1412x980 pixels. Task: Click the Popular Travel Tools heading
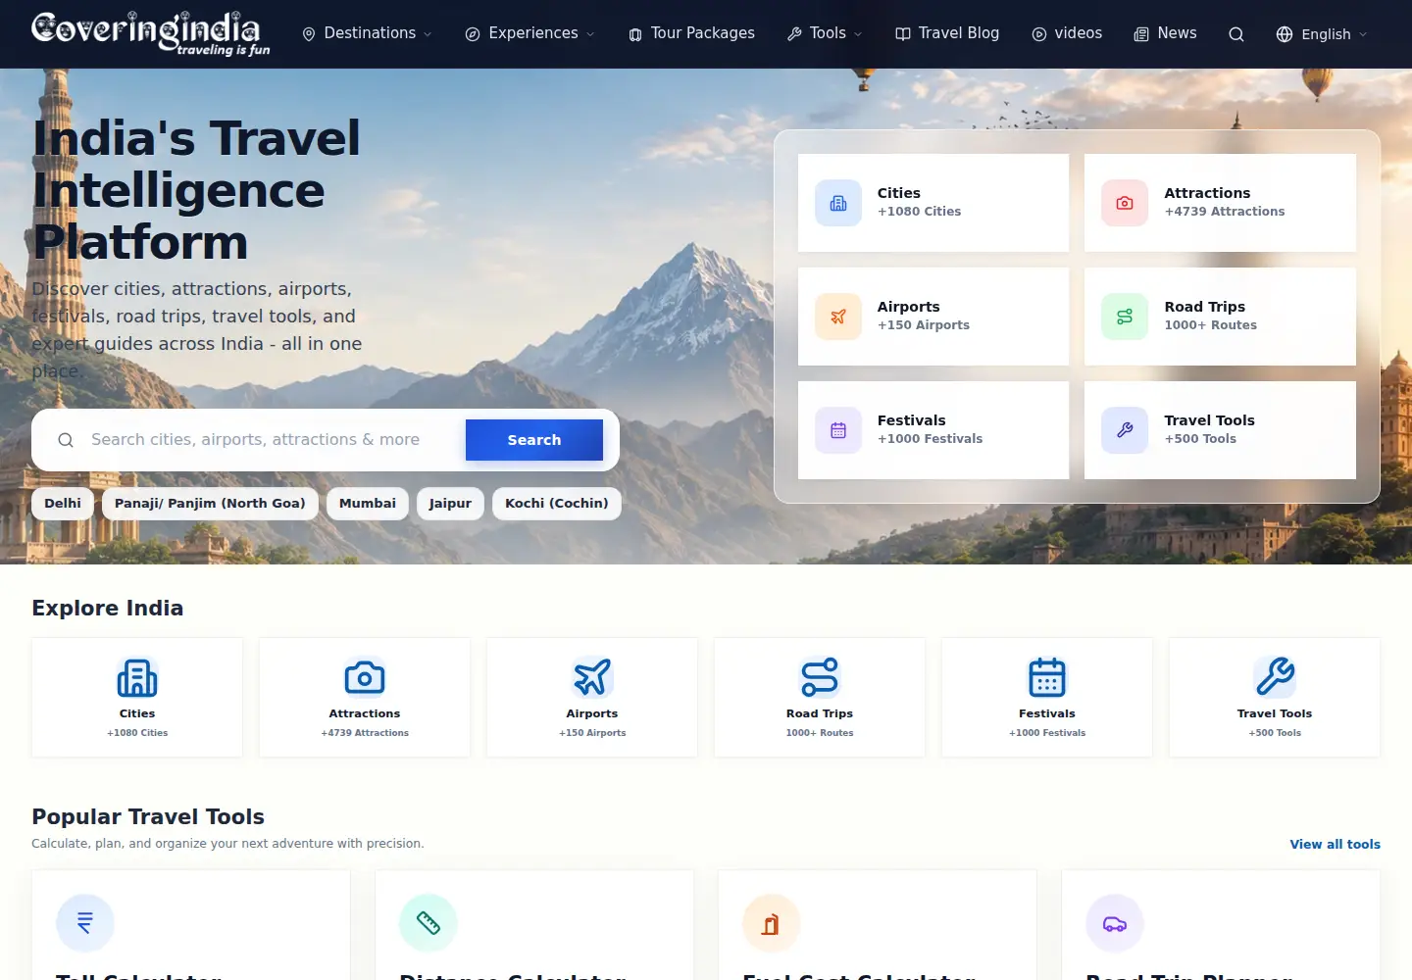tap(148, 816)
